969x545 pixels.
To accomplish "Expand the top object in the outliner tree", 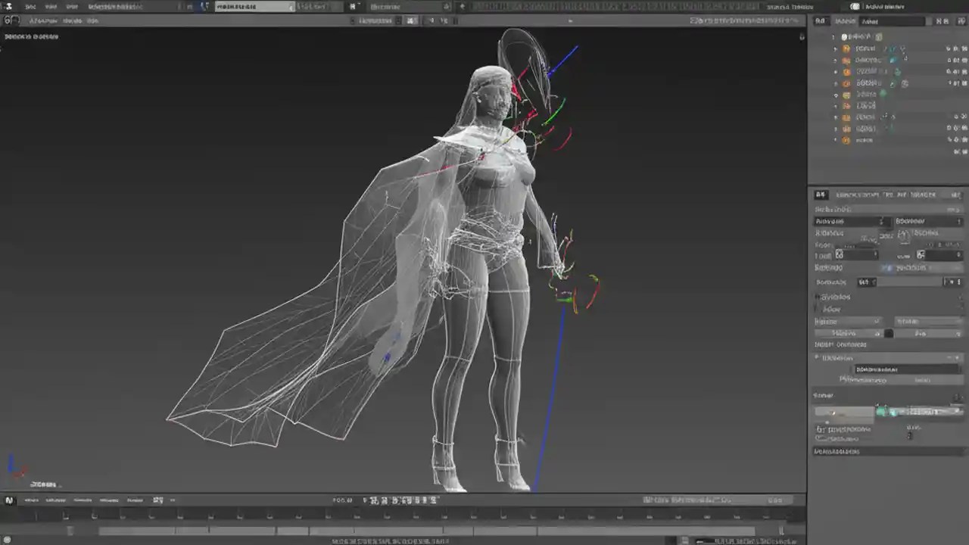I will click(835, 48).
